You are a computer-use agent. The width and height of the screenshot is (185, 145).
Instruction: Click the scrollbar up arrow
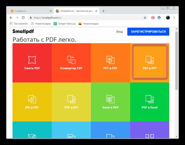[176, 29]
